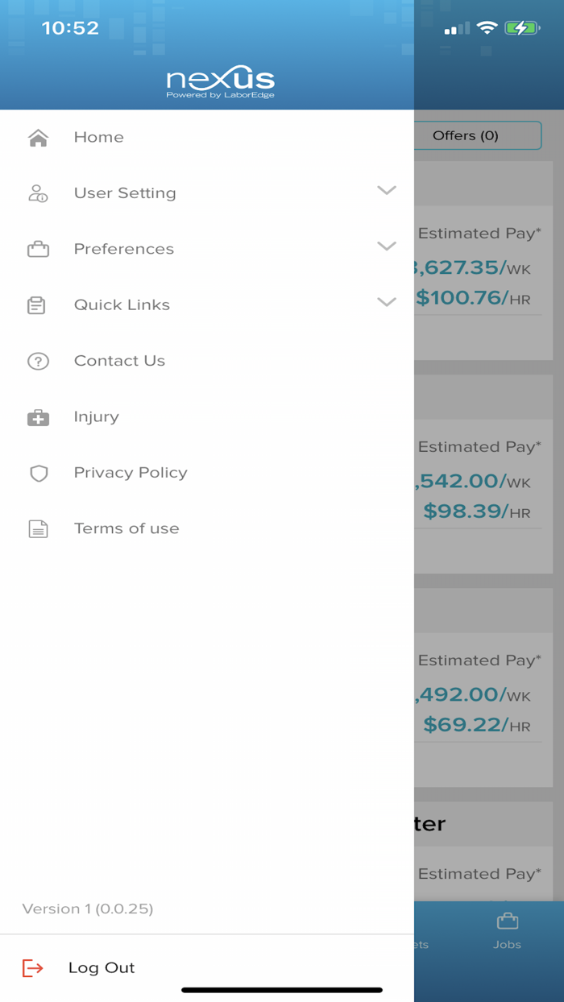
Task: Tap the Home house icon
Action: pos(38,138)
